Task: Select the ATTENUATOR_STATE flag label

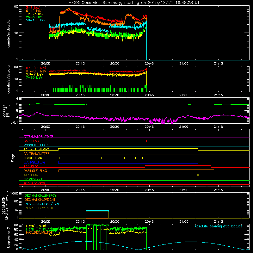Action: click(38, 137)
